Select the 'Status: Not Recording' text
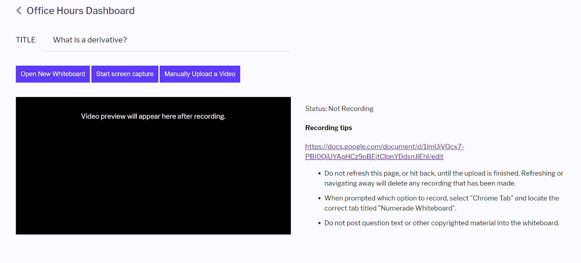 coord(339,109)
